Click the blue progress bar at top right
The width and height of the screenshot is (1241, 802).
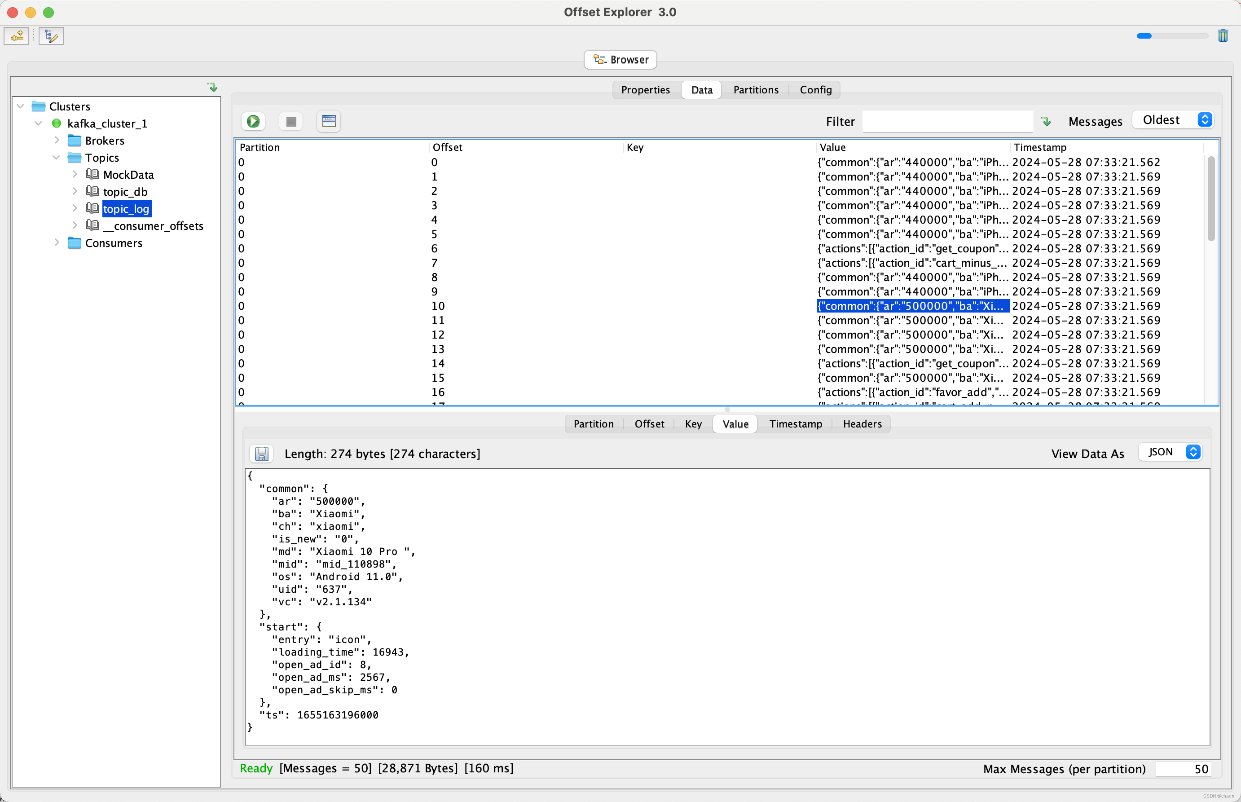pos(1172,36)
